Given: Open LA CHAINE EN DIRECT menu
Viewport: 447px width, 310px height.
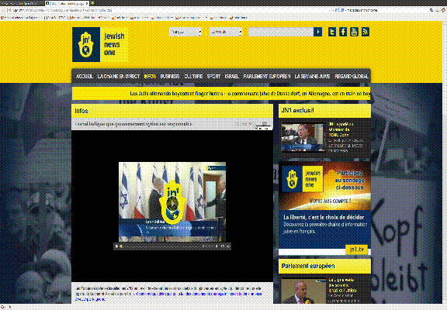Looking at the screenshot, I should (x=119, y=76).
